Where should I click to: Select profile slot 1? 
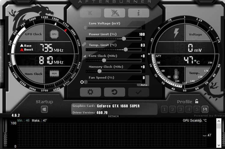[165, 109]
